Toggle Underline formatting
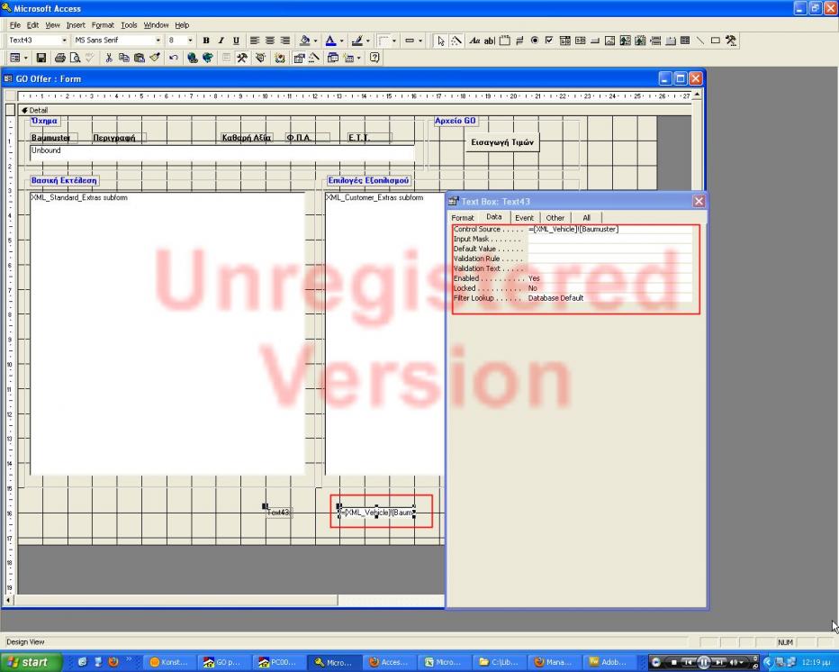 click(x=236, y=41)
